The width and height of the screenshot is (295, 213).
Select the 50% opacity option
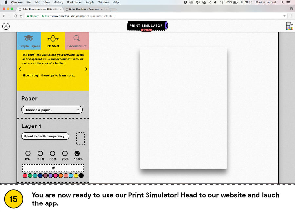coord(52,153)
